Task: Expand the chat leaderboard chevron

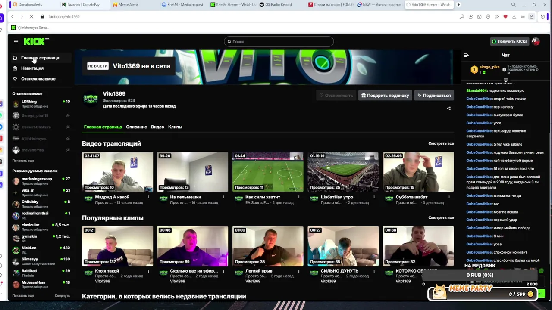Action: 506,81
